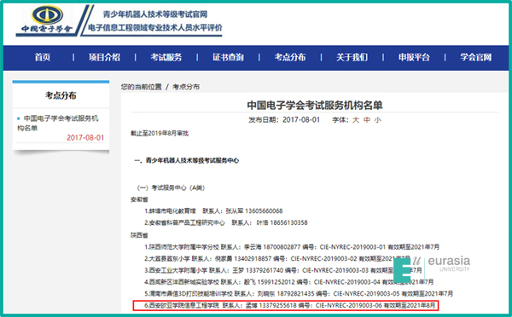Open the 首页 navigation item
The image size is (512, 317).
pyautogui.click(x=43, y=57)
